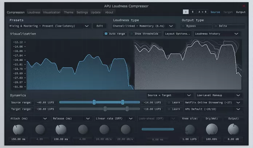This screenshot has width=253, height=148.
Task: Close the APU Loudness Compressor window
Action: pyautogui.click(x=244, y=6)
